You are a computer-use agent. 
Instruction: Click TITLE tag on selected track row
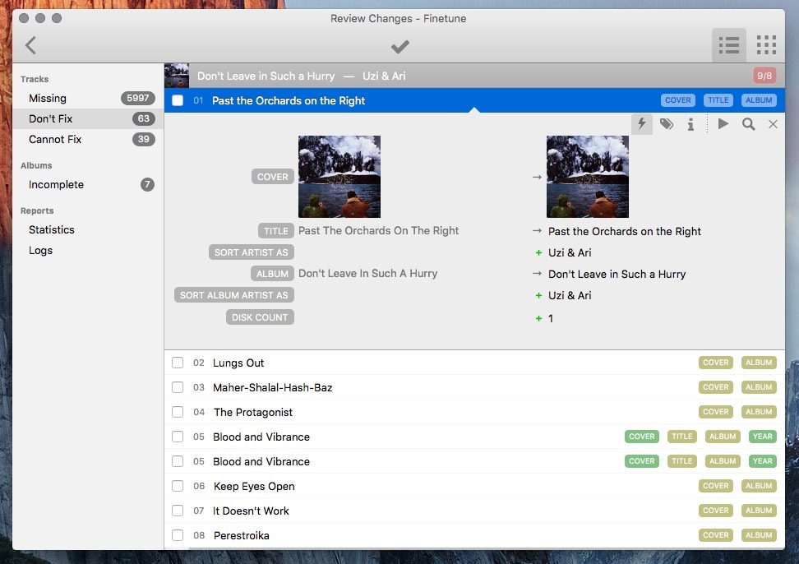tap(718, 99)
